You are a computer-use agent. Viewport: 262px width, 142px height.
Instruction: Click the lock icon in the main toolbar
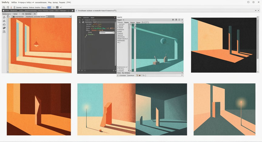pyautogui.click(x=4, y=7)
